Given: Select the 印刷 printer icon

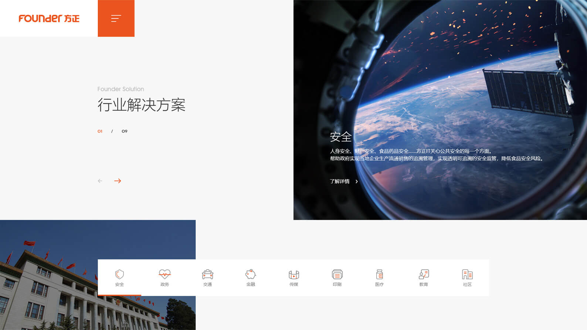Looking at the screenshot, I should coord(337,274).
